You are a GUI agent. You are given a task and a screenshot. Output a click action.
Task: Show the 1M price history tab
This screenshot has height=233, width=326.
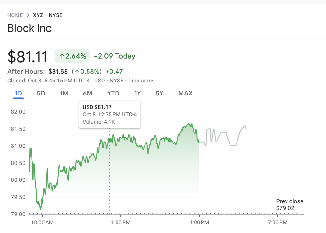click(x=64, y=93)
